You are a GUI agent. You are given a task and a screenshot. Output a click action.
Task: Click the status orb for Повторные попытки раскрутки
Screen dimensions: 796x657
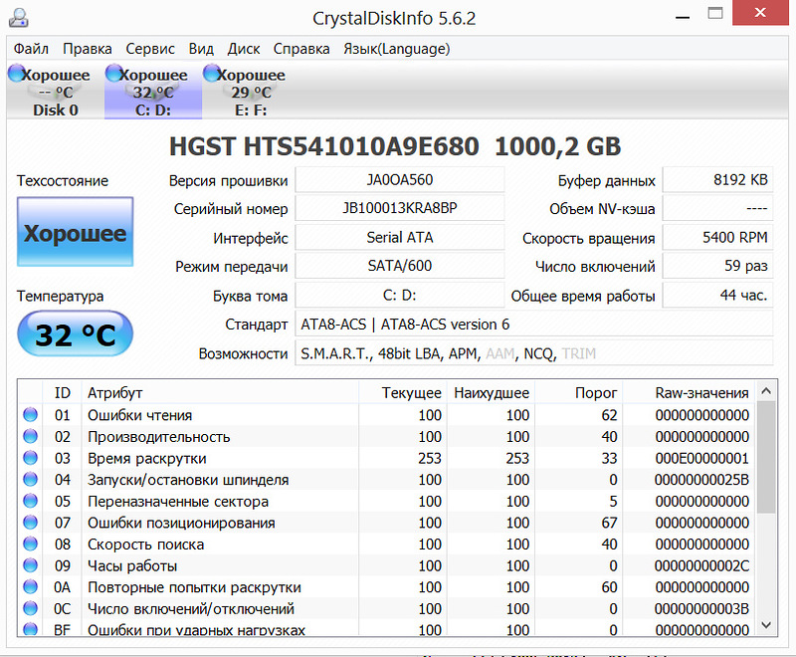tap(31, 587)
